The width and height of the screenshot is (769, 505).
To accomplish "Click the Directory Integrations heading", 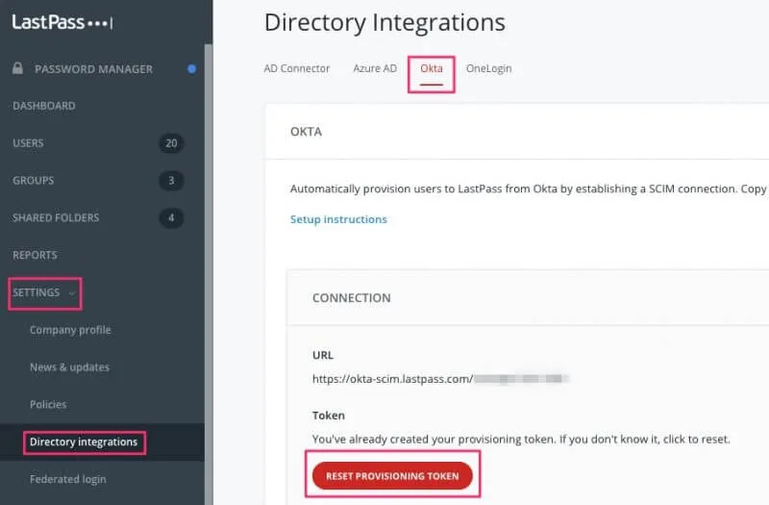I will pos(384,22).
